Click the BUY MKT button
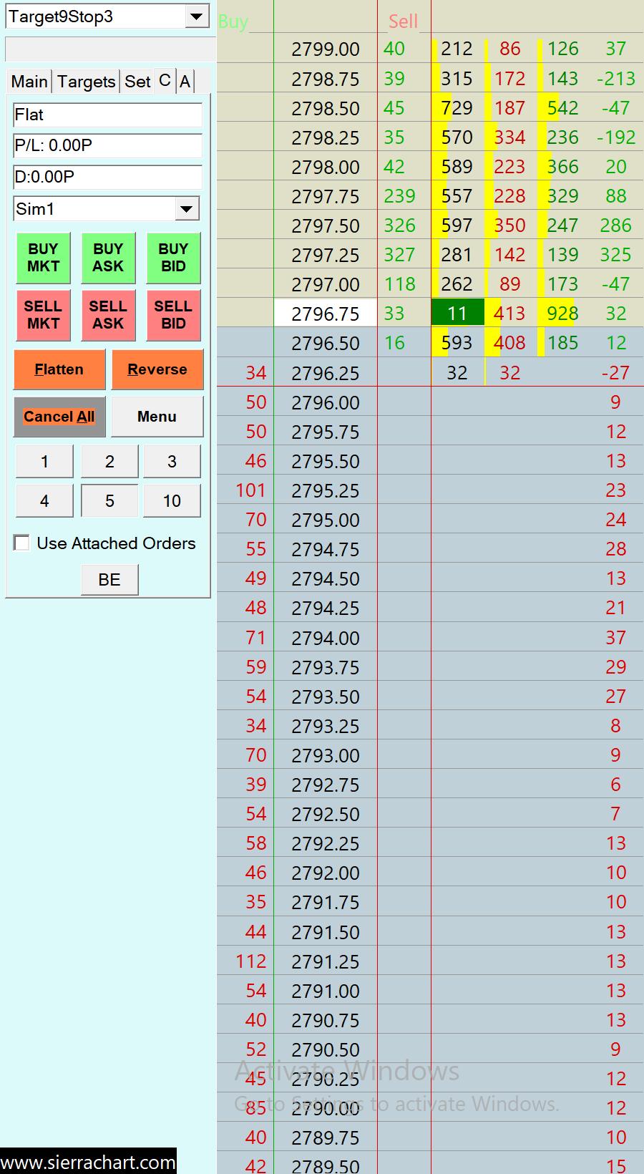644x1174 pixels. pos(44,258)
